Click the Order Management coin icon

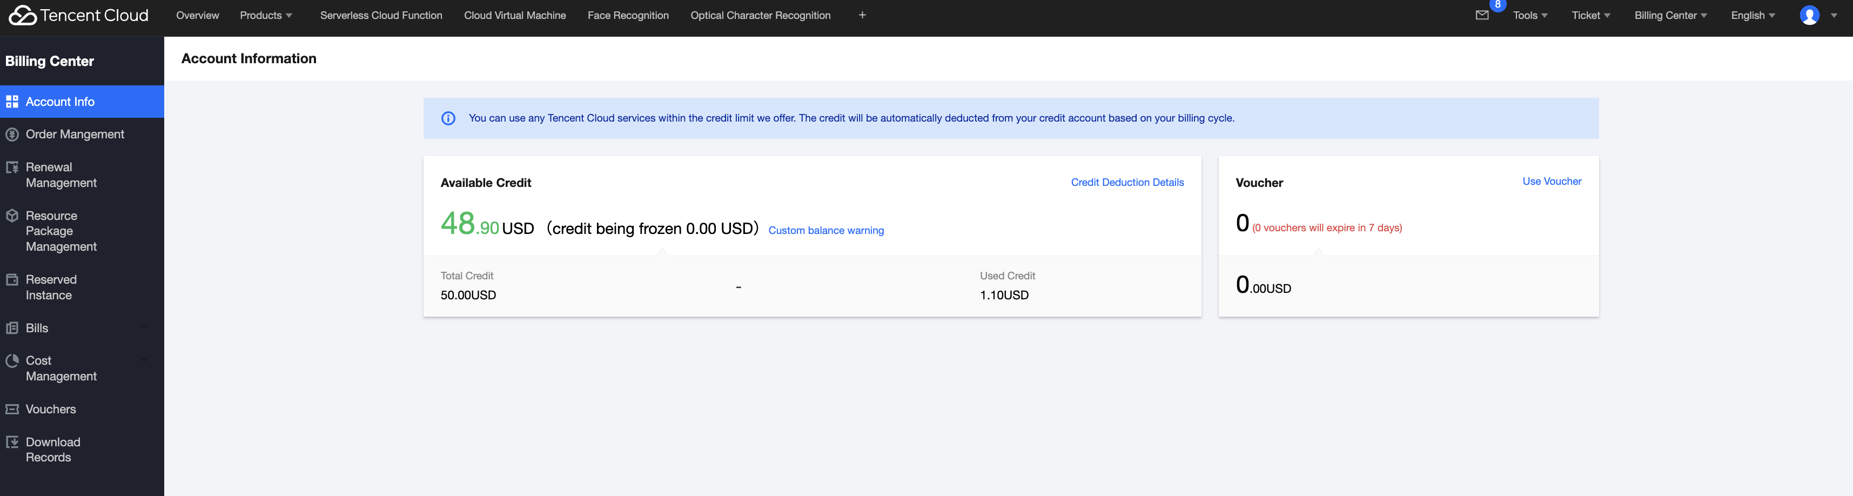click(x=12, y=135)
